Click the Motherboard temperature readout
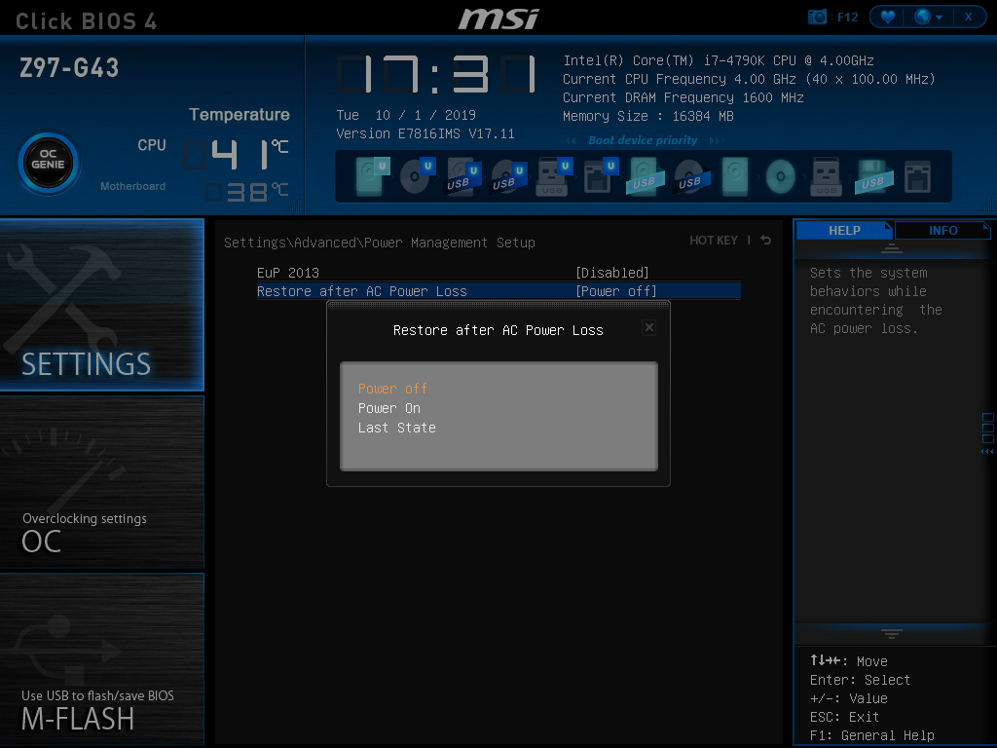 point(247,192)
